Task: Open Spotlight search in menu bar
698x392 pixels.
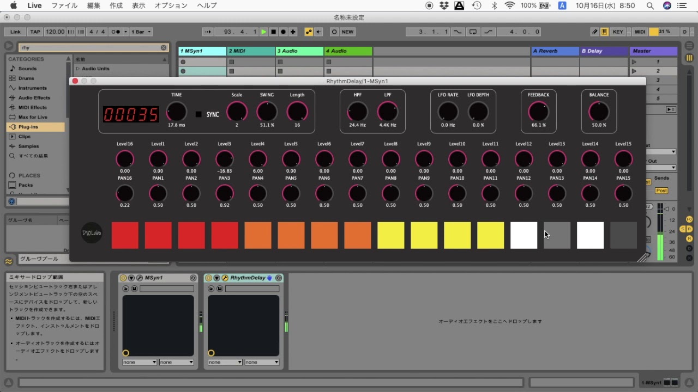Action: pyautogui.click(x=650, y=5)
